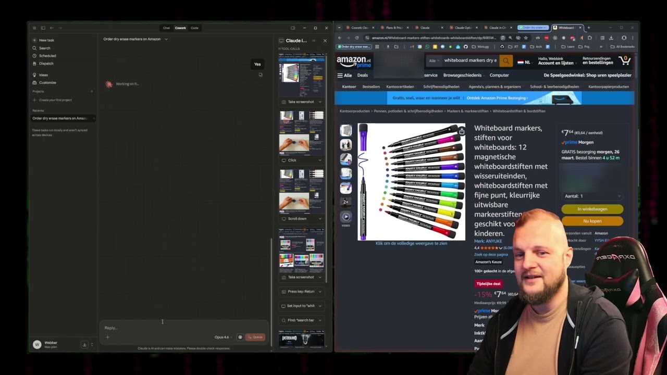Click the download icon next to the Webber profile
The image size is (667, 375).
click(x=84, y=344)
